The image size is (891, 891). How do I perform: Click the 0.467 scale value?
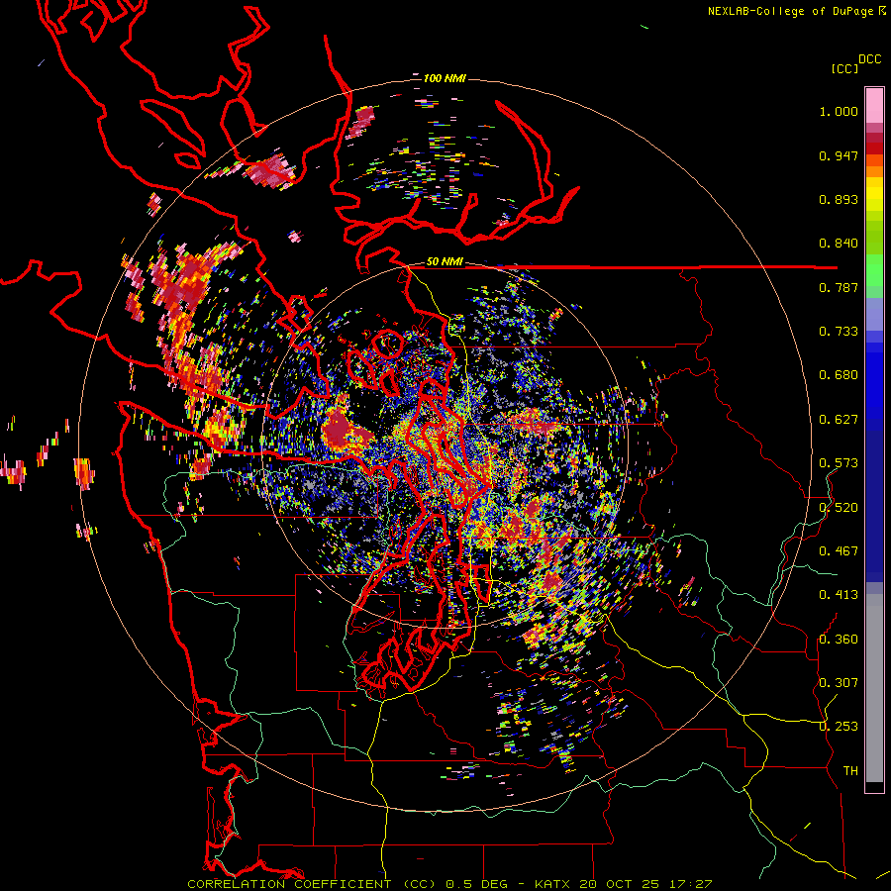[839, 551]
